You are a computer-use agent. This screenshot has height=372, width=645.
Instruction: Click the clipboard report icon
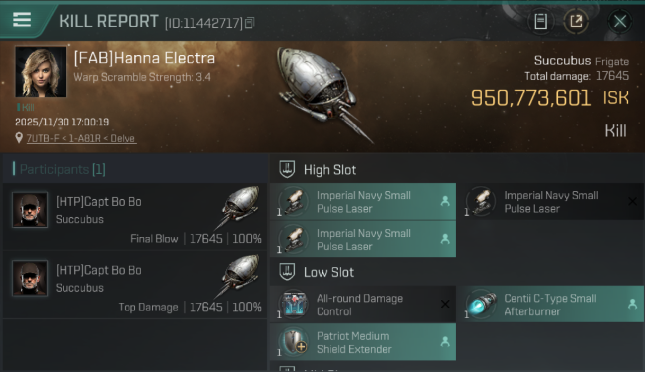pos(540,21)
